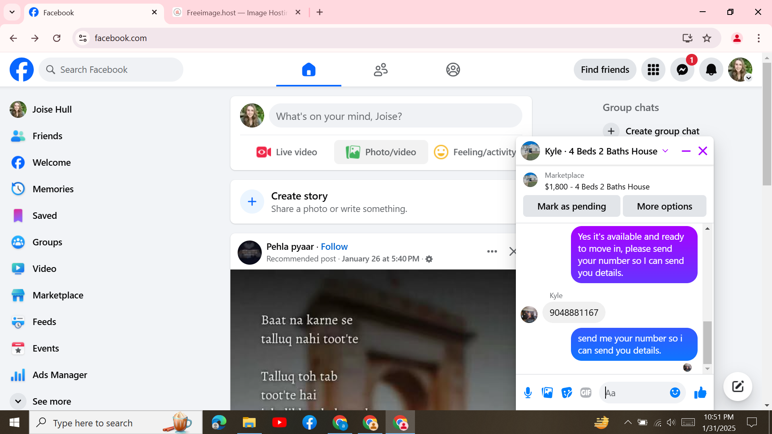This screenshot has width=772, height=434.
Task: Open the Pehla pyaar post options menu
Action: [492, 251]
